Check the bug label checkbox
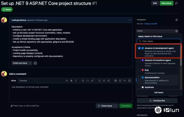 139,70
